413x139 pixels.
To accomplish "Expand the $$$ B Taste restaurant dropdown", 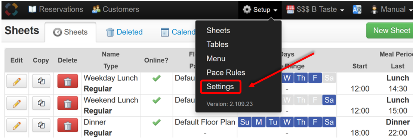I will 315,10.
